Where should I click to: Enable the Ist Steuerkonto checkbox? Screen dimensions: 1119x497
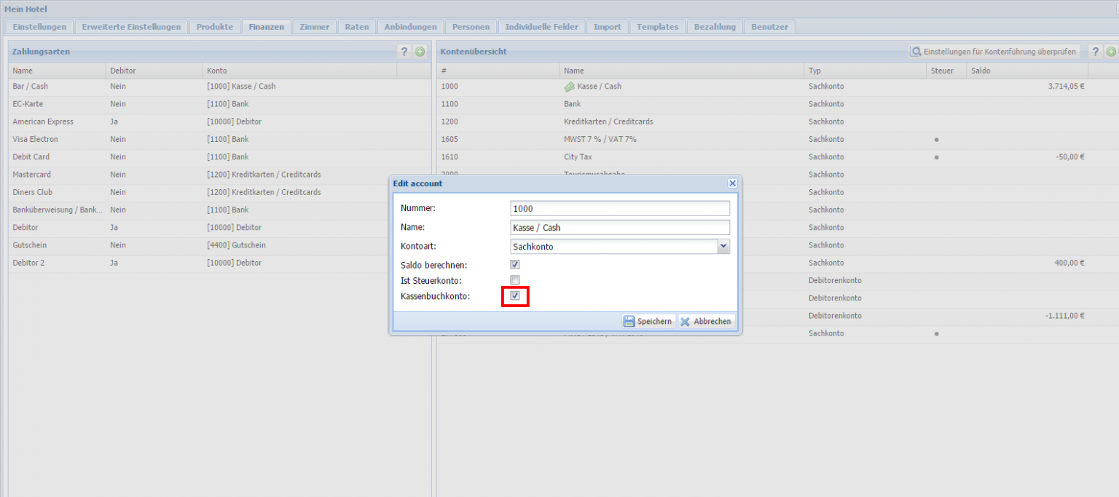[515, 280]
